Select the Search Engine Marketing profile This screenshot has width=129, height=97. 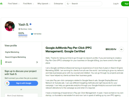tap(15, 57)
